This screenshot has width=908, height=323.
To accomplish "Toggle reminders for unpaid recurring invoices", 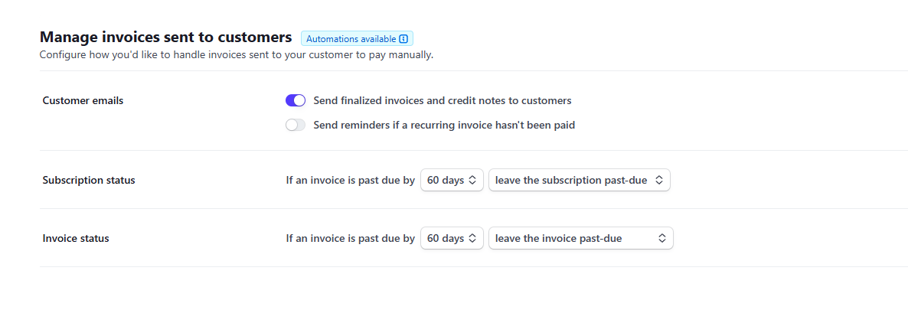I will (296, 125).
